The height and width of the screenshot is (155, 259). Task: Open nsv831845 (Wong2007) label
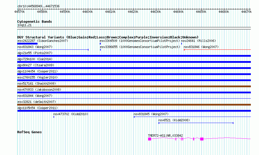point(151,114)
